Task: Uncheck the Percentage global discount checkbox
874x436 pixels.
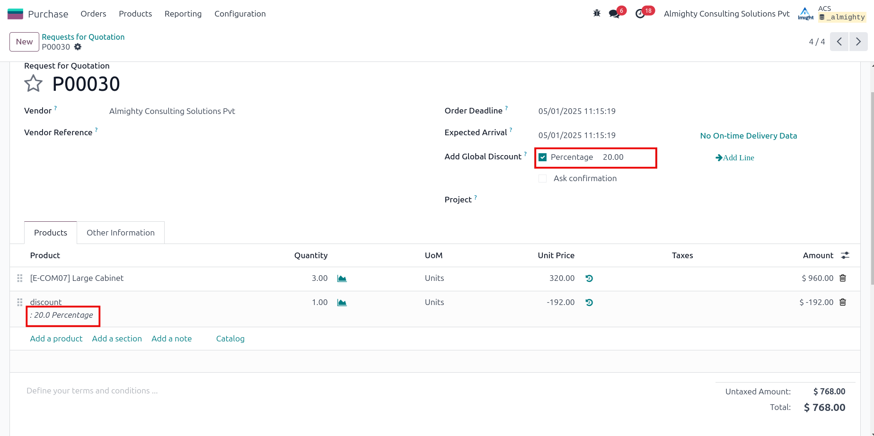Action: (x=543, y=157)
